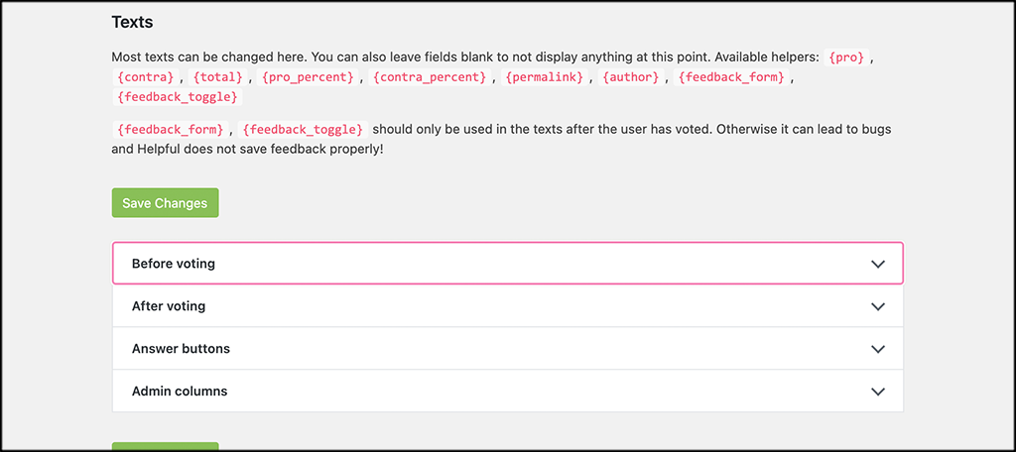
Task: Click the {contra_percent} helper code
Action: click(x=431, y=77)
